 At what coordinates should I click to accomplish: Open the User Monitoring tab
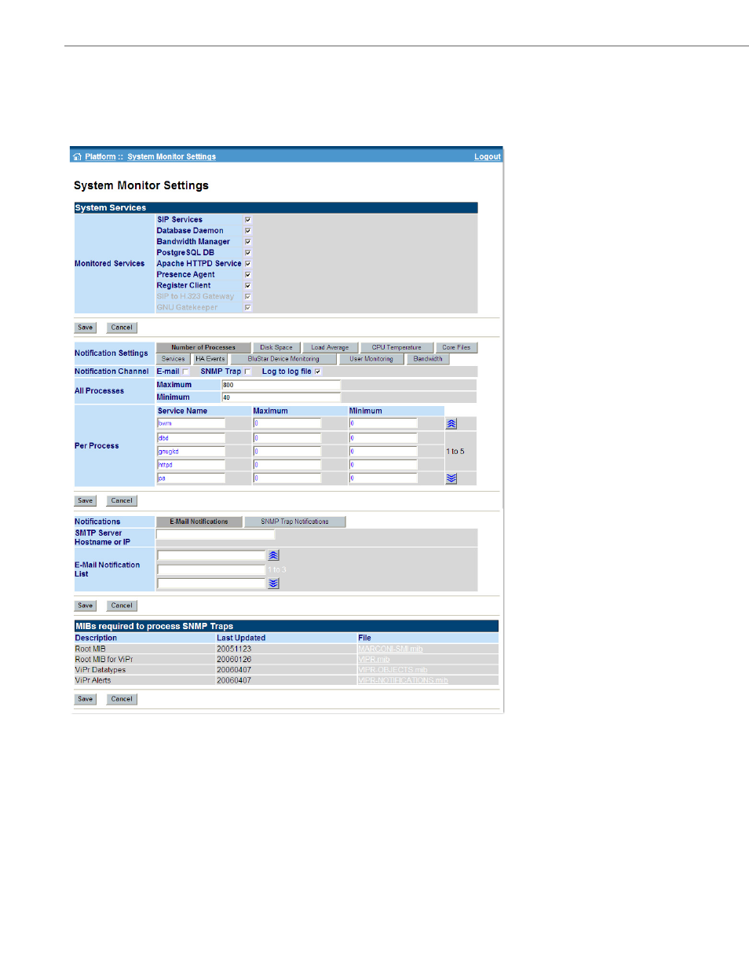click(x=371, y=359)
